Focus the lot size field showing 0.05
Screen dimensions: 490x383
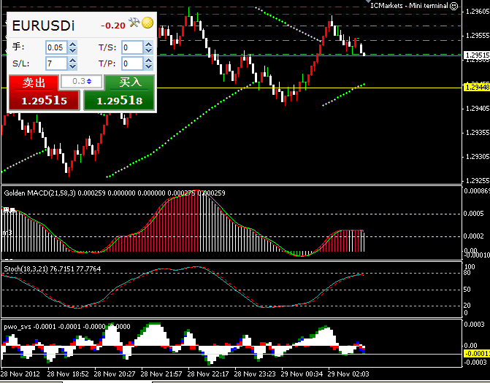pyautogui.click(x=56, y=47)
